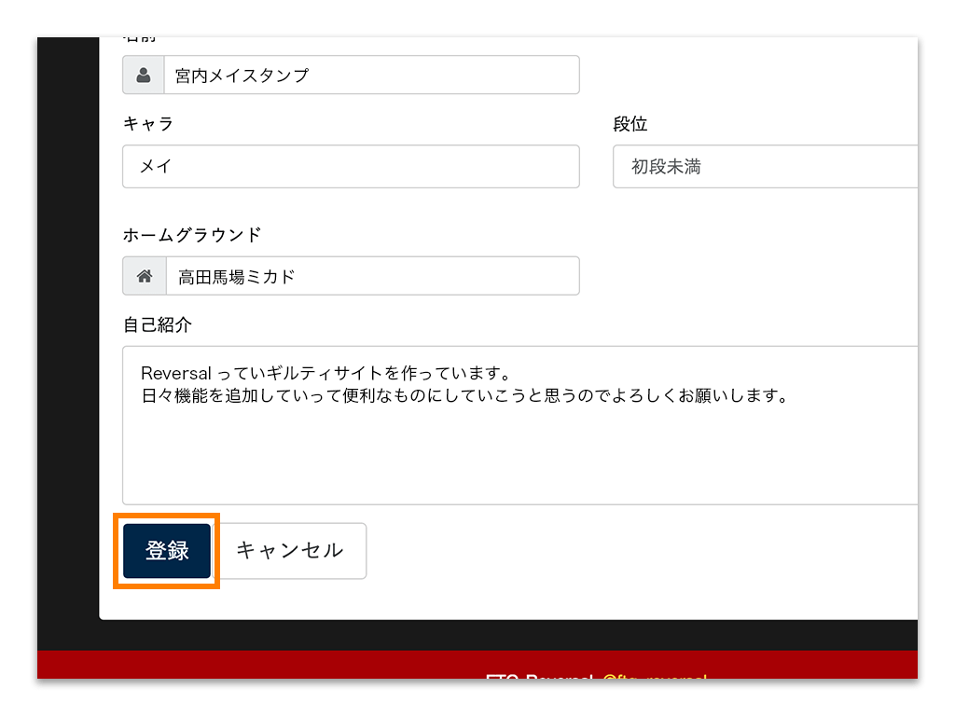Click the person icon beside name field
The image size is (955, 716).
(144, 75)
